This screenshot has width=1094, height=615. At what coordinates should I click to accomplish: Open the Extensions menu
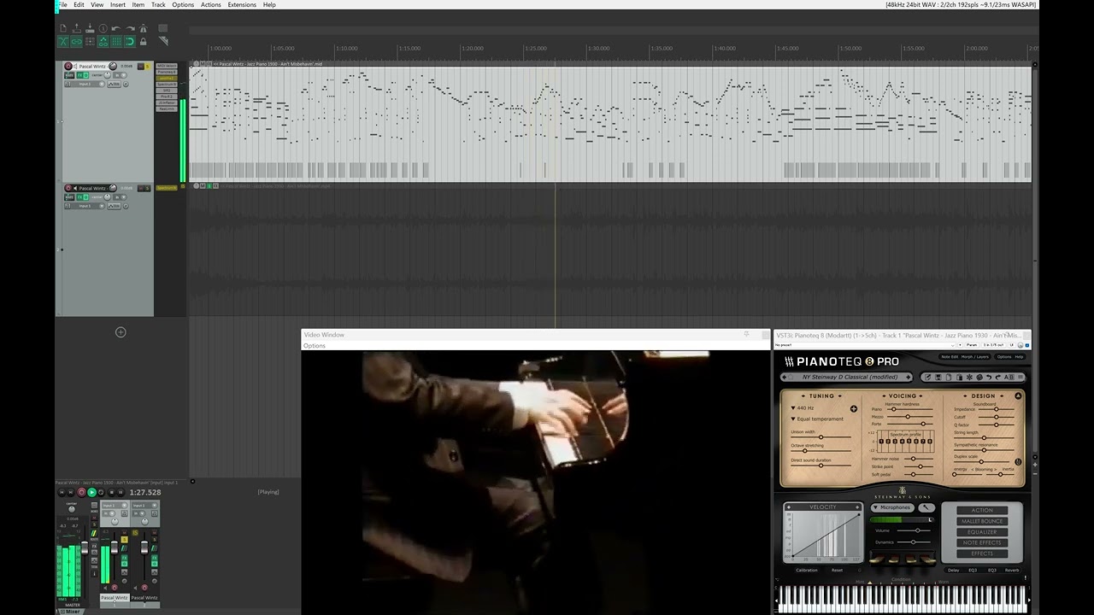(x=242, y=5)
